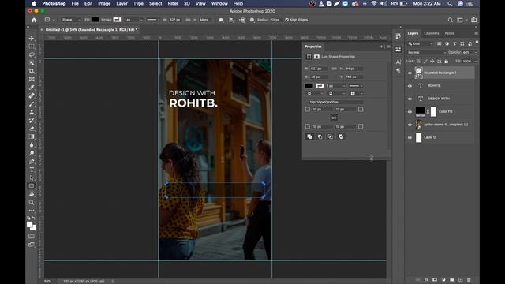Open layer filter Kind dropdown

click(421, 43)
